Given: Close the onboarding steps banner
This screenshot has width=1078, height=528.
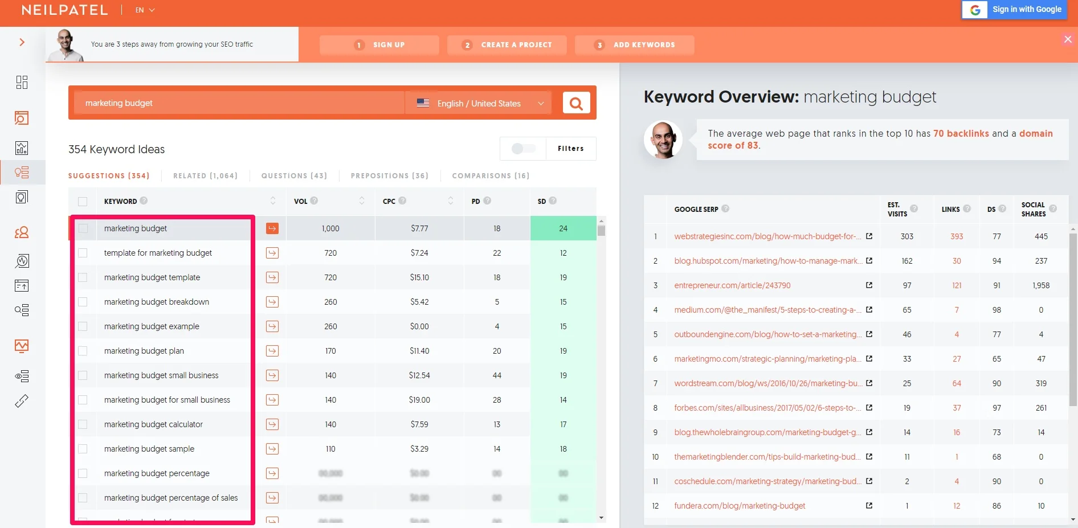Looking at the screenshot, I should [1068, 39].
